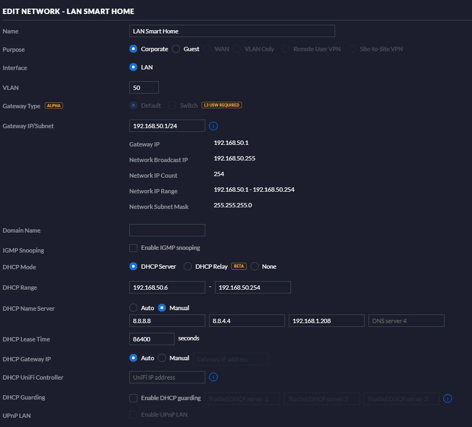Image resolution: width=472 pixels, height=427 pixels.
Task: Click the empty DNS server 4 field
Action: click(x=406, y=321)
